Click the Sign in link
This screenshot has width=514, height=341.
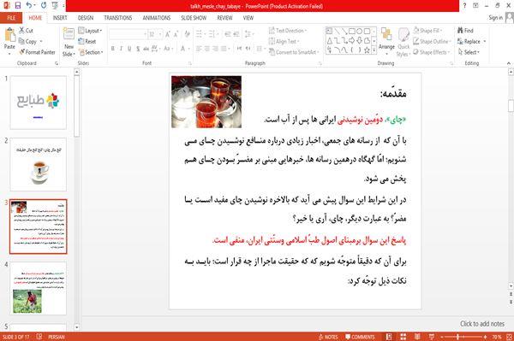point(495,18)
